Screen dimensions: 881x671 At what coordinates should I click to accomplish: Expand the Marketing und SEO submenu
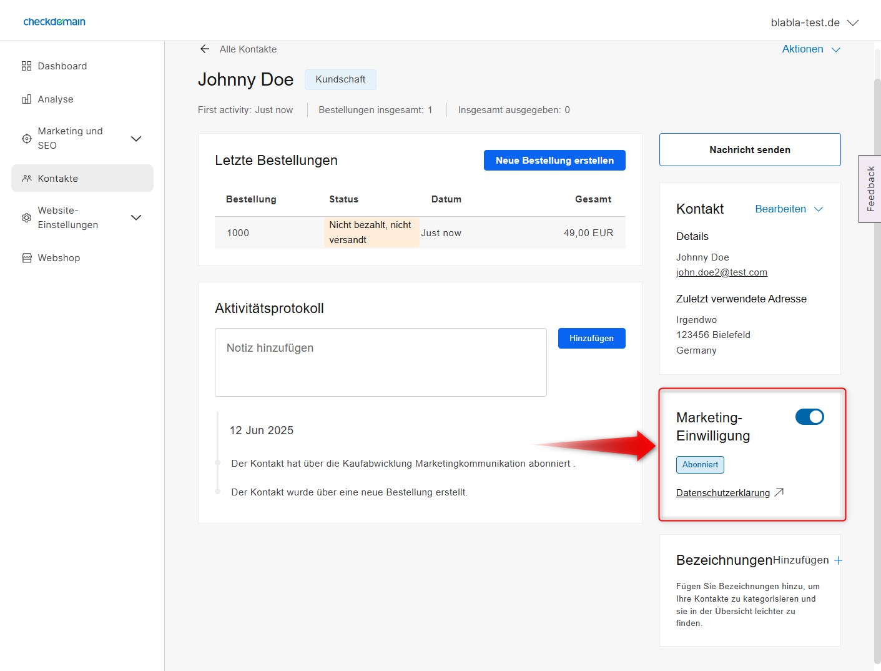click(x=135, y=139)
